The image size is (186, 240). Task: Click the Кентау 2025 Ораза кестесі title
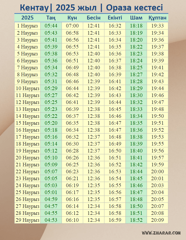click(x=91, y=7)
